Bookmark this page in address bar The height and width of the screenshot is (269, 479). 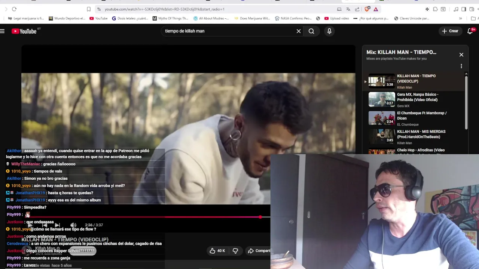coord(89,9)
